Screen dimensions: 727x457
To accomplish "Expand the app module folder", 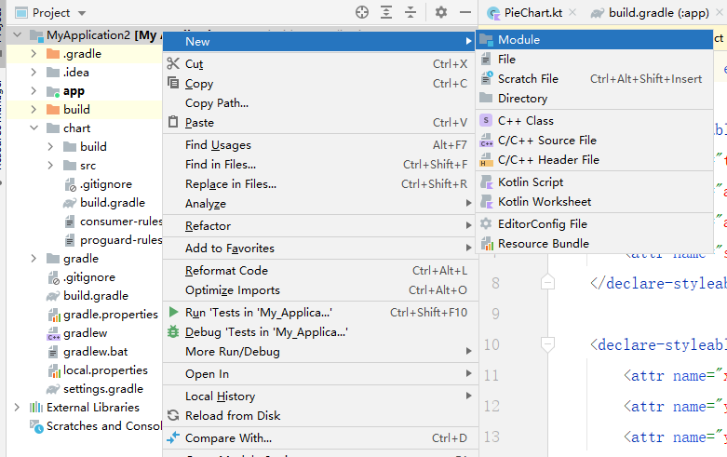I will pos(34,91).
